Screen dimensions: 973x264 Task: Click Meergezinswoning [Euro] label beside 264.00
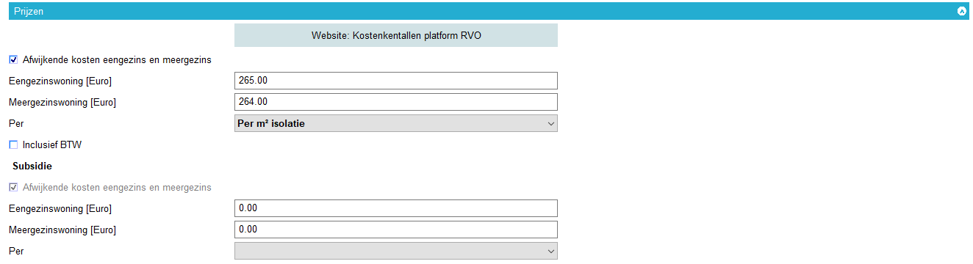coord(62,103)
